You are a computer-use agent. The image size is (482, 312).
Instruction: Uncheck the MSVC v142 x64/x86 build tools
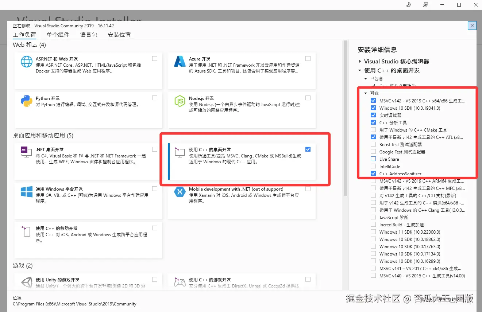click(373, 101)
